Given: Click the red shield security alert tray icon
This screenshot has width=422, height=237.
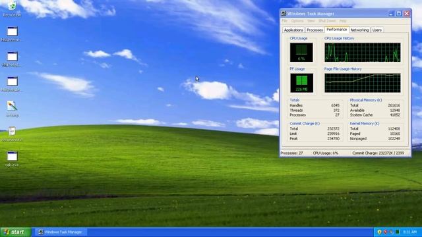Looking at the screenshot, I should (x=385, y=232).
